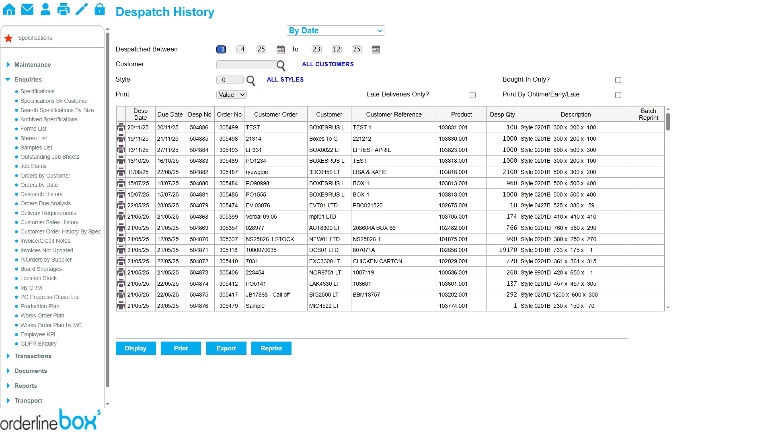
Task: Click the padlock lock icon
Action: coord(100,9)
